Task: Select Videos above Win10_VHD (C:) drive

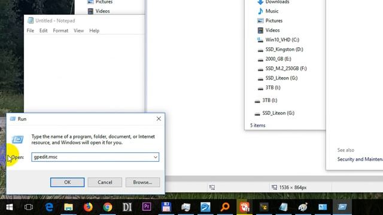Action: pos(272,30)
